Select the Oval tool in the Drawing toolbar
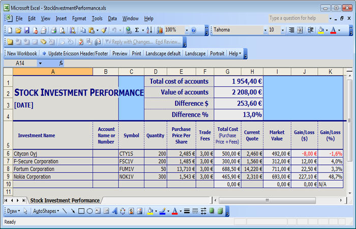Viewport: 356px width, 229px height. tap(90, 211)
